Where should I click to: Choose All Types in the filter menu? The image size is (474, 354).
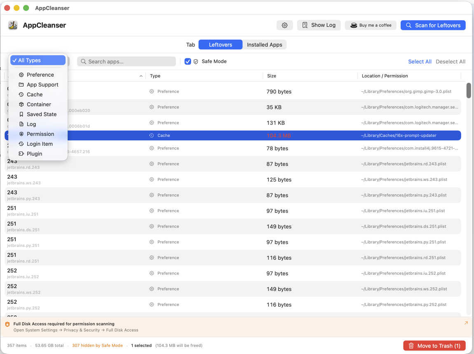coord(38,60)
